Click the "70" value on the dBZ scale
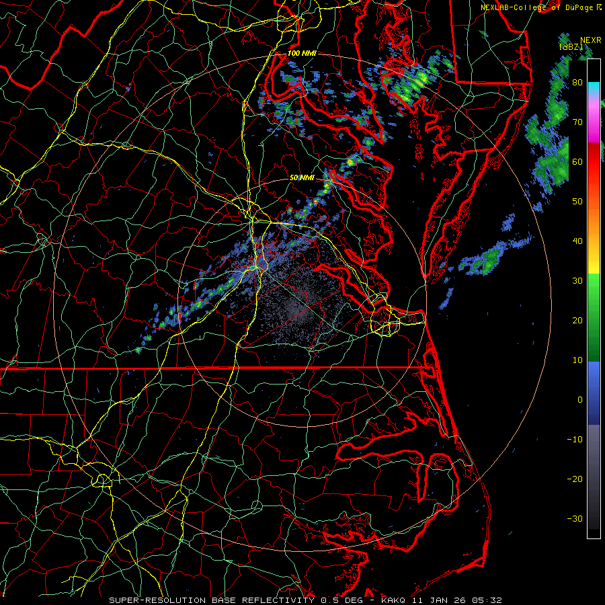 coord(577,122)
